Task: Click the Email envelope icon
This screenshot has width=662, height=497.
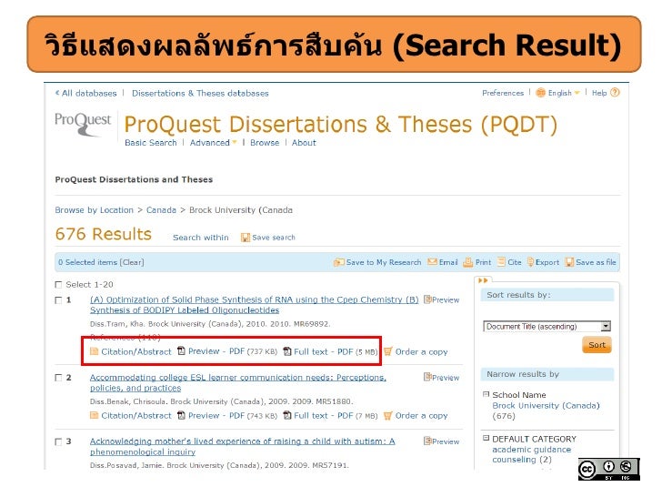Action: click(x=432, y=262)
